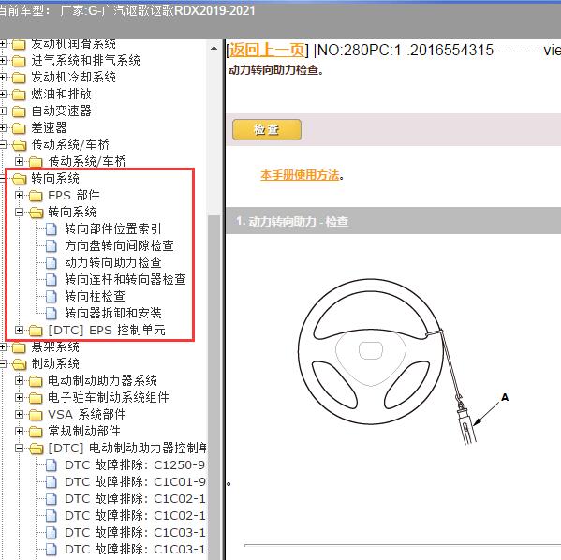Click folder icon of 发动机冷却系统

[19, 78]
